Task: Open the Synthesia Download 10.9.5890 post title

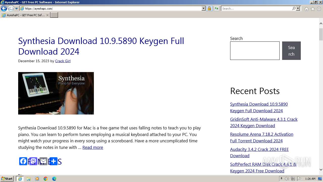Action: tap(101, 46)
